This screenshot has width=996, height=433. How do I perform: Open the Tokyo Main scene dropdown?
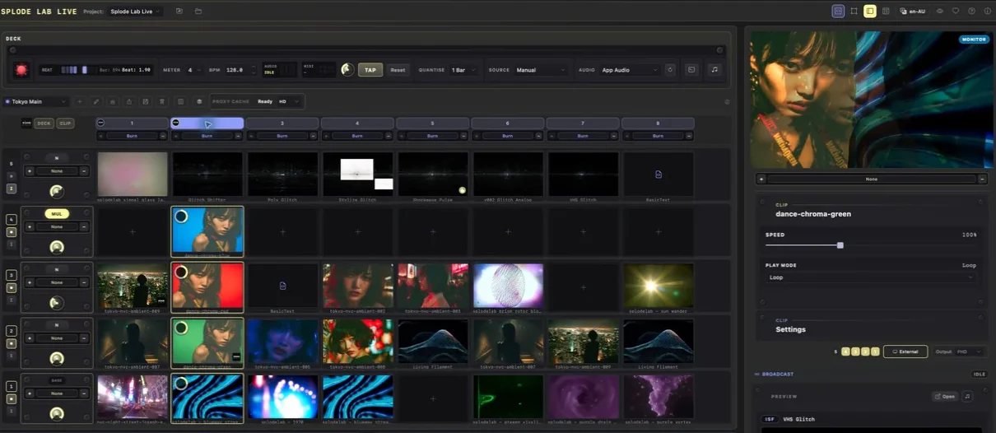click(x=35, y=101)
